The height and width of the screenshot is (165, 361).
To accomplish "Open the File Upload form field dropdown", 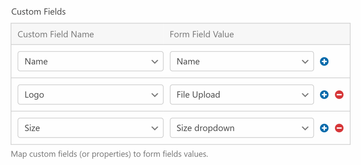I will [241, 94].
